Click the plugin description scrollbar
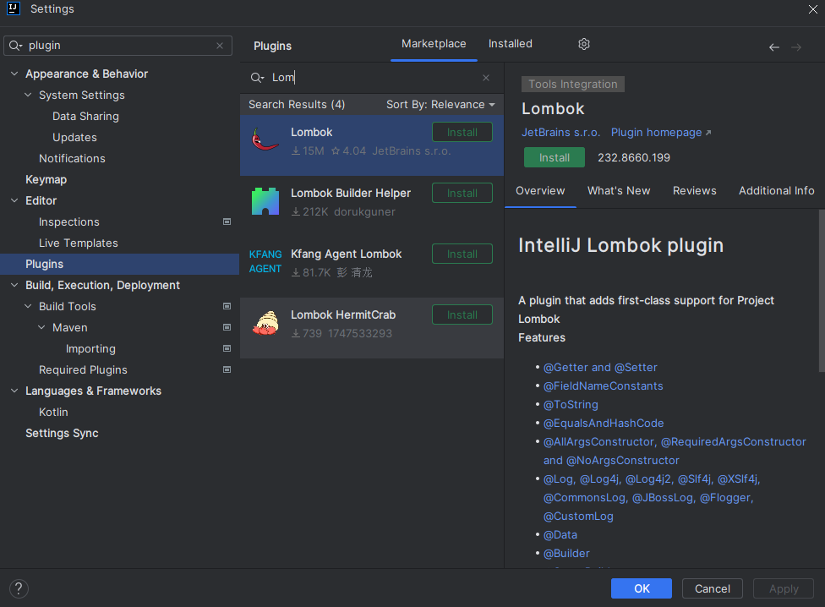 [x=822, y=291]
